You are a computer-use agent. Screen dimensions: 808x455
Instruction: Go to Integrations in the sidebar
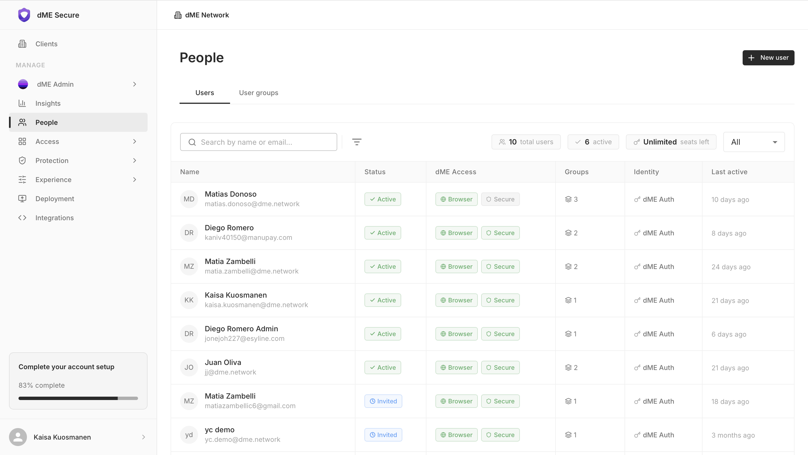(x=54, y=218)
